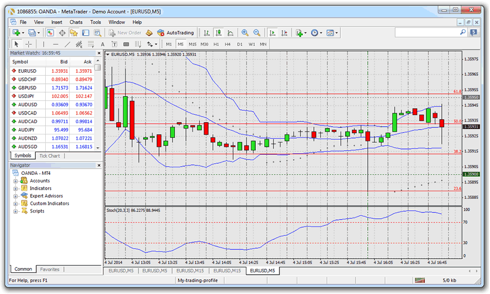
Task: Switch chart to Candlesticks type
Action: pos(218,33)
